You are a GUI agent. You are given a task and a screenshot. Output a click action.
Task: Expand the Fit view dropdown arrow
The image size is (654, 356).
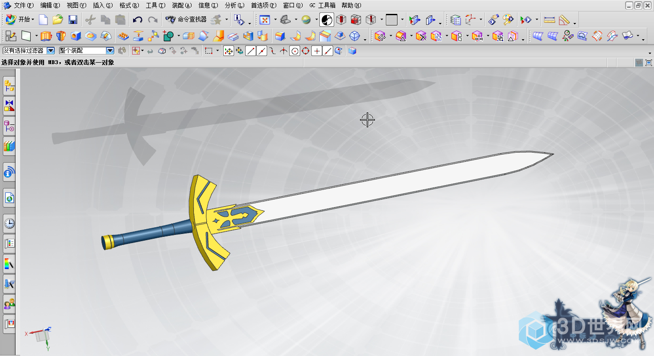point(275,20)
